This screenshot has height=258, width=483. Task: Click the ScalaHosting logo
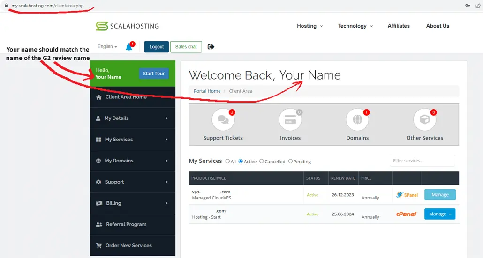click(127, 26)
